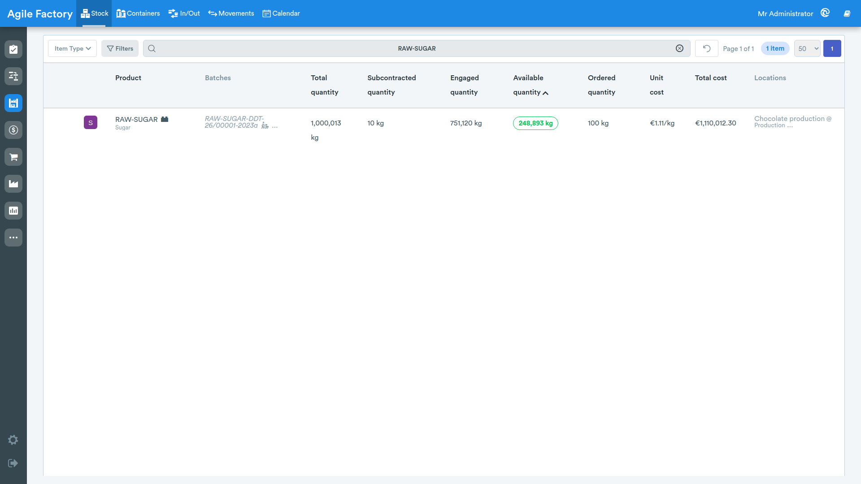Go to page 1 button

[x=832, y=48]
